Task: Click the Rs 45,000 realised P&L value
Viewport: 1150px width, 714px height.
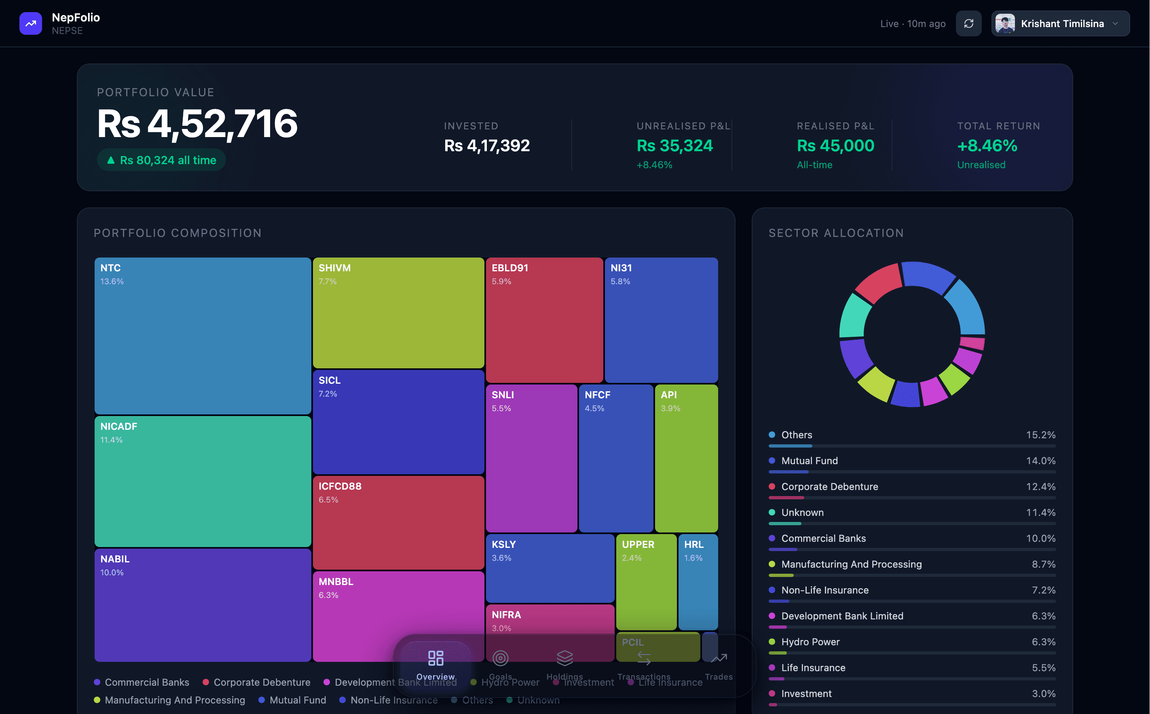Action: (835, 146)
